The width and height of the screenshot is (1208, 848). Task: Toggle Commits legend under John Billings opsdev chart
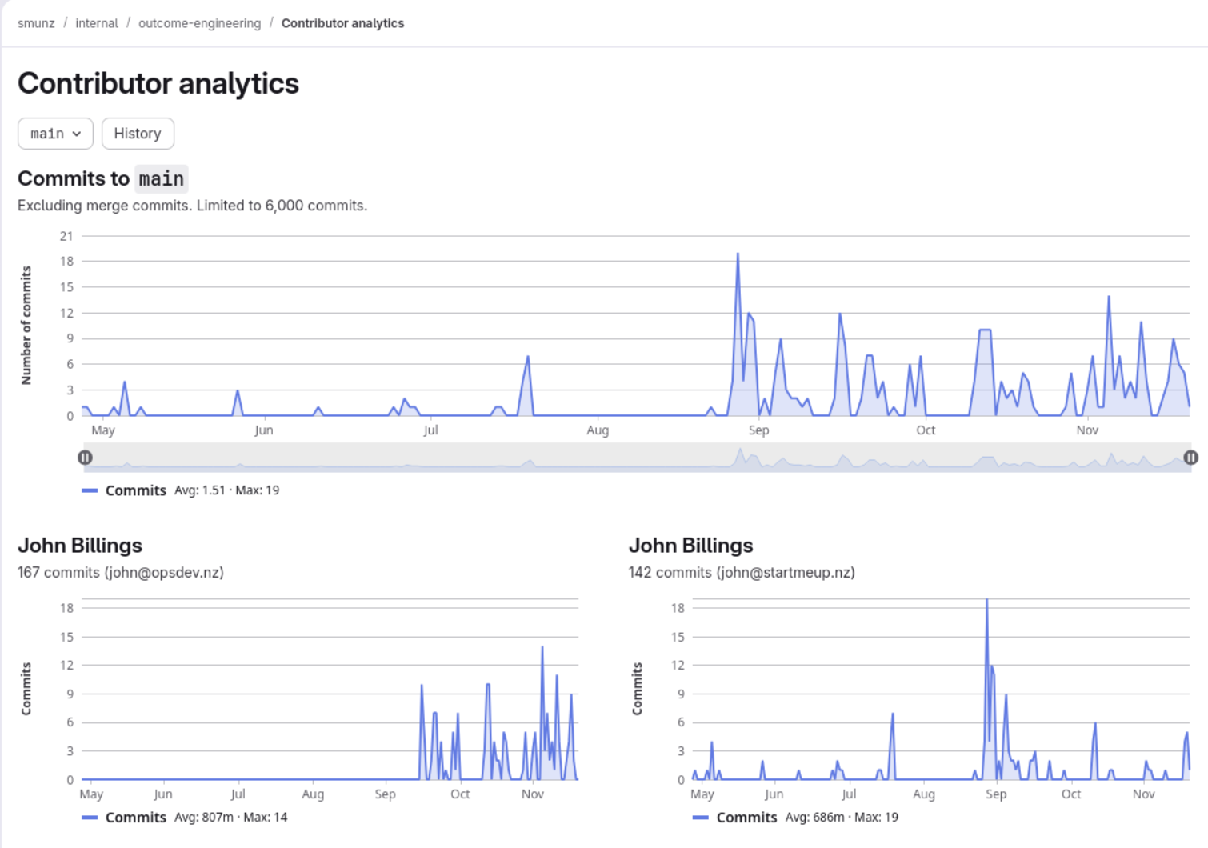coord(135,818)
